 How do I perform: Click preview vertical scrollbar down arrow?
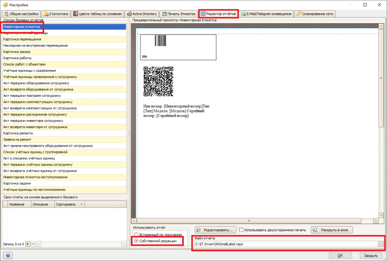(381, 215)
